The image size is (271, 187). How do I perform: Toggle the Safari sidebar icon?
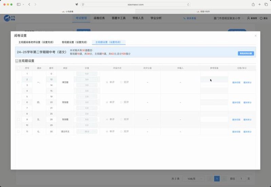point(19,4)
